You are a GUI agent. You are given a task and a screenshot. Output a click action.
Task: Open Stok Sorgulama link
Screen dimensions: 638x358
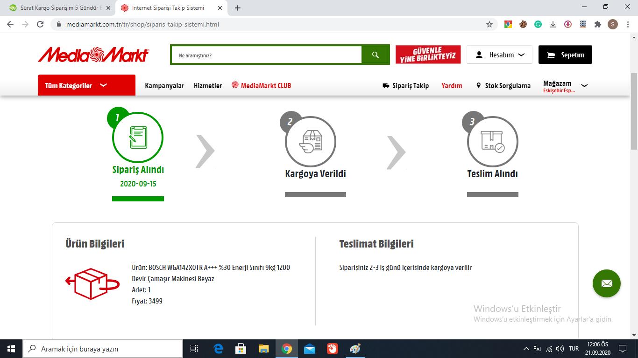click(503, 86)
